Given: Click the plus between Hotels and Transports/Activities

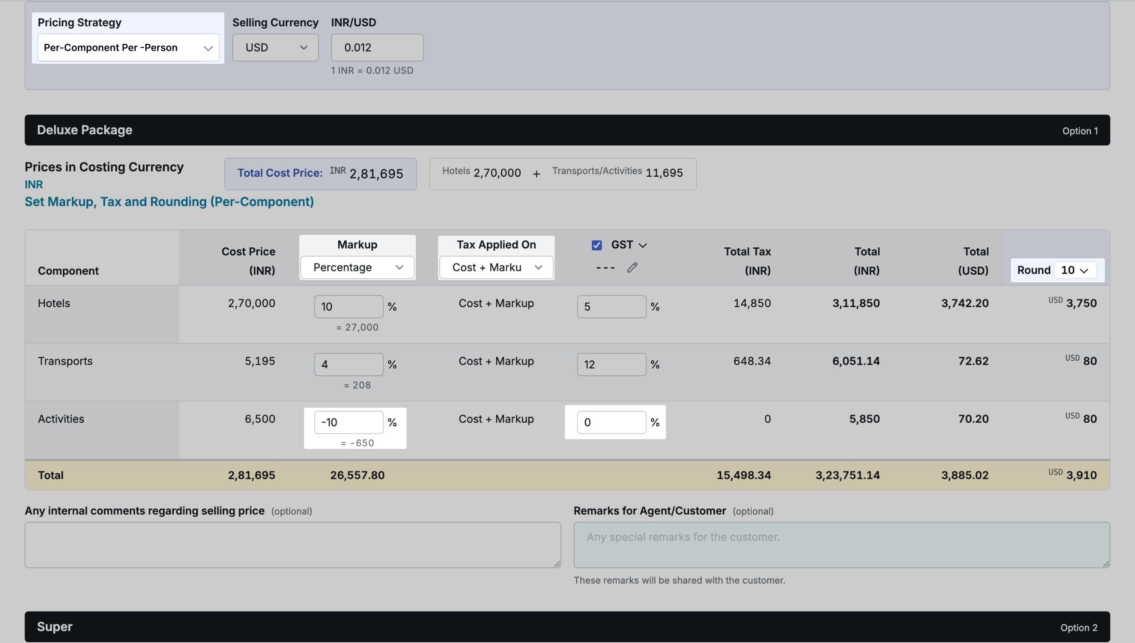Looking at the screenshot, I should 536,173.
